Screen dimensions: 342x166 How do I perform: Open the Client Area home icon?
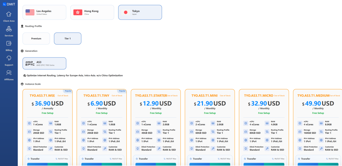coord(9,14)
